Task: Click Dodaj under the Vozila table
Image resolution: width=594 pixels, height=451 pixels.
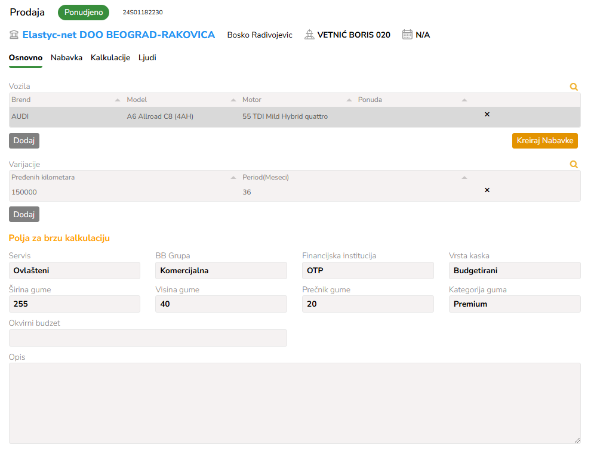Action: coord(24,141)
